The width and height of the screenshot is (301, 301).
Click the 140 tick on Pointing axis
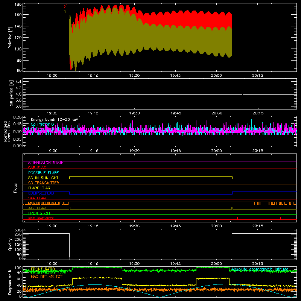(18, 26)
